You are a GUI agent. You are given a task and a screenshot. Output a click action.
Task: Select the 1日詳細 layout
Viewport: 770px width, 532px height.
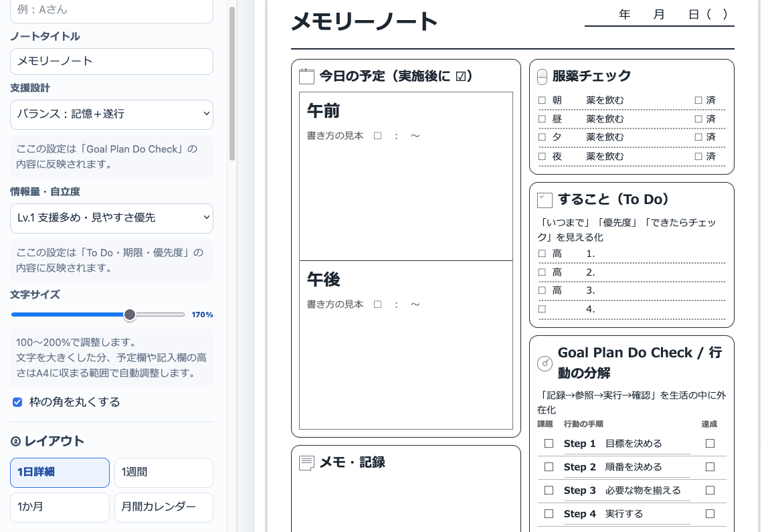point(60,472)
